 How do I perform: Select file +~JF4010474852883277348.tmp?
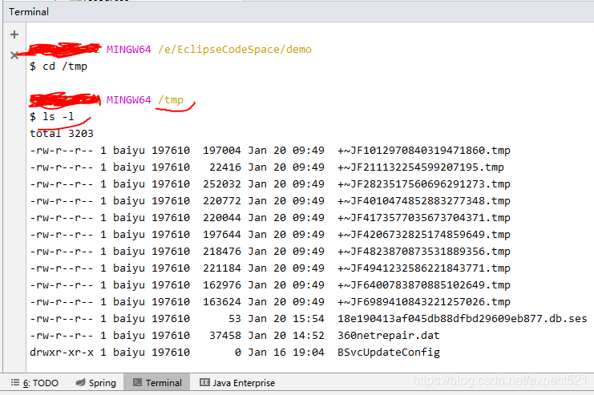(x=424, y=201)
